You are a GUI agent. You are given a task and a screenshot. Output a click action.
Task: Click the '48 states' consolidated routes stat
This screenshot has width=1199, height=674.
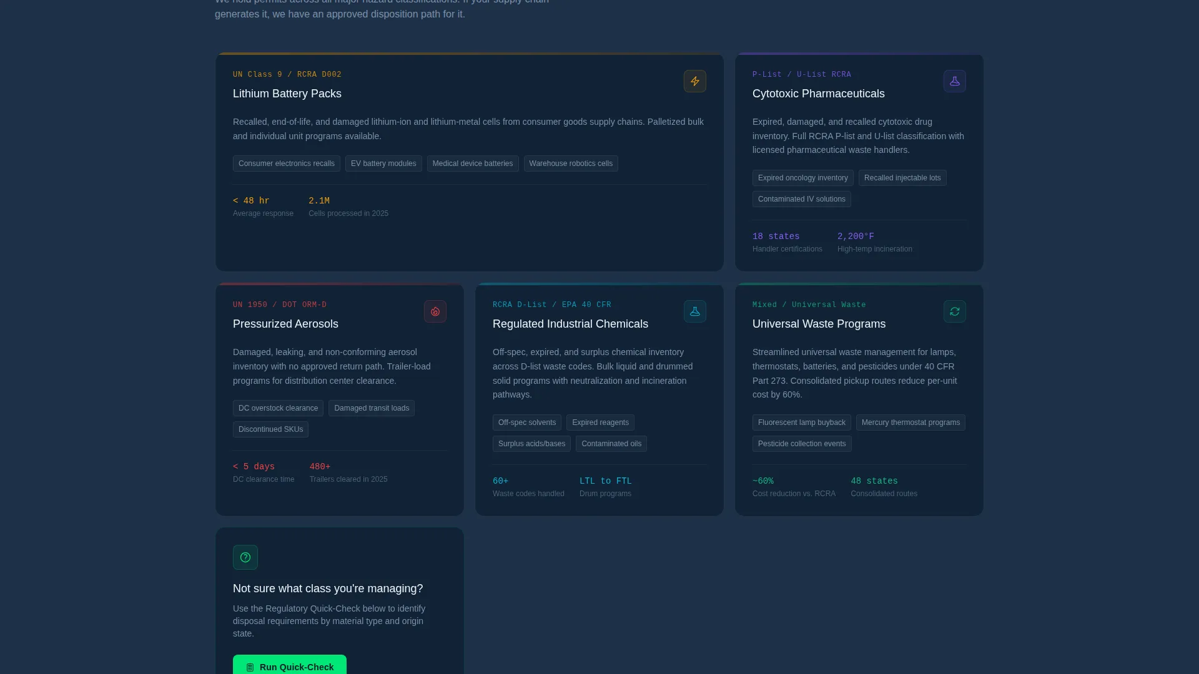[874, 481]
